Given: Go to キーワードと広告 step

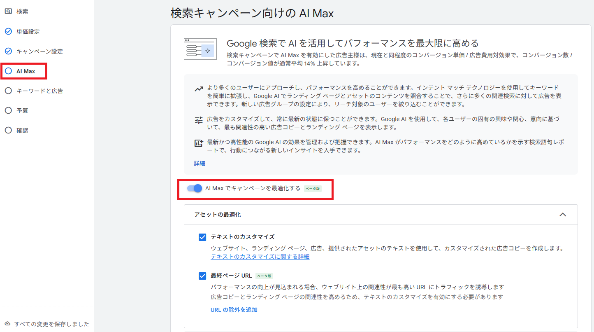Looking at the screenshot, I should (x=39, y=91).
